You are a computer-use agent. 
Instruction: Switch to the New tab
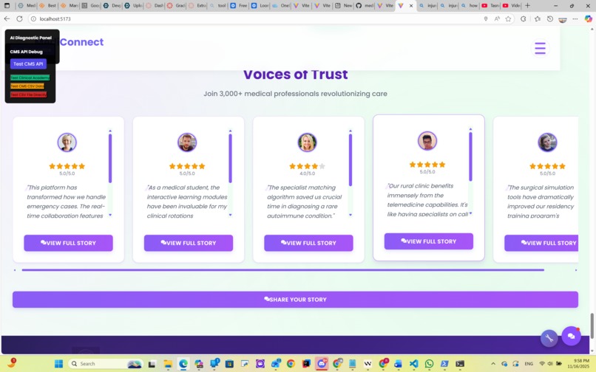pyautogui.click(x=343, y=6)
